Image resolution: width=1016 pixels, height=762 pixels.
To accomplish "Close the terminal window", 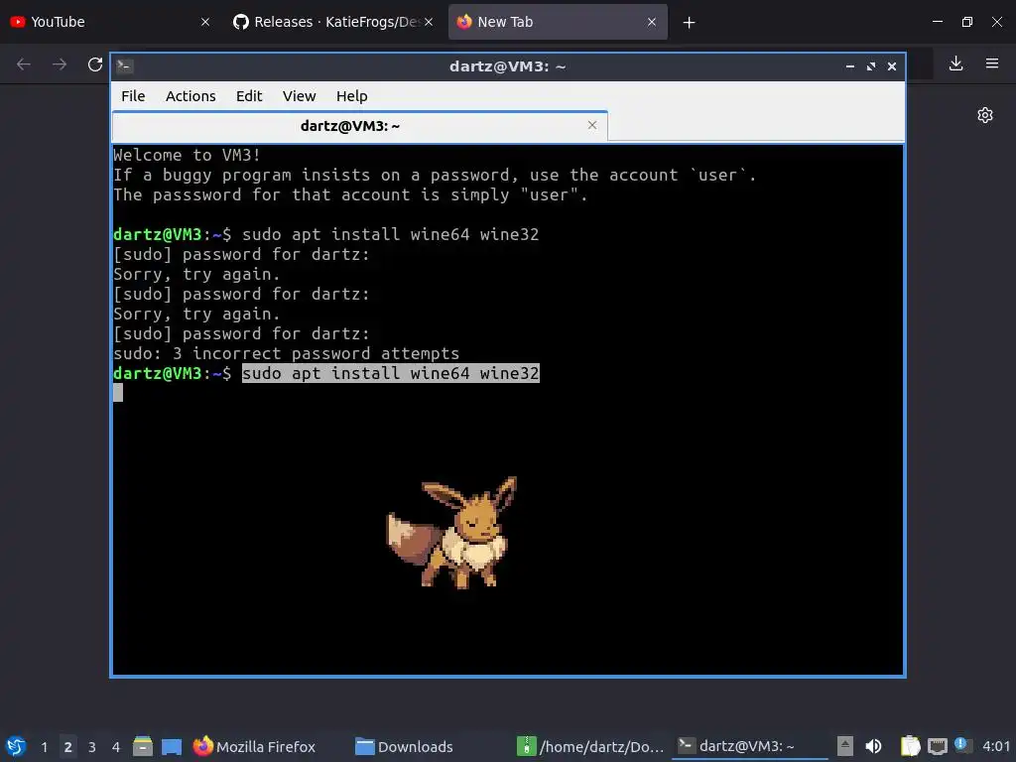I will click(x=892, y=66).
